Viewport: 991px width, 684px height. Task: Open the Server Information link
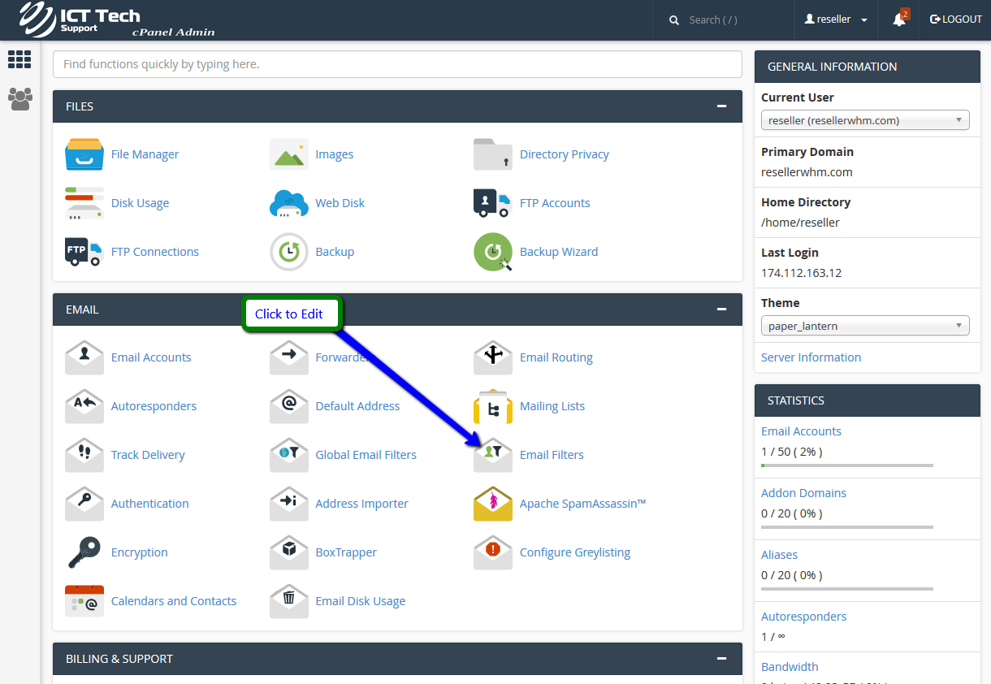pos(811,357)
